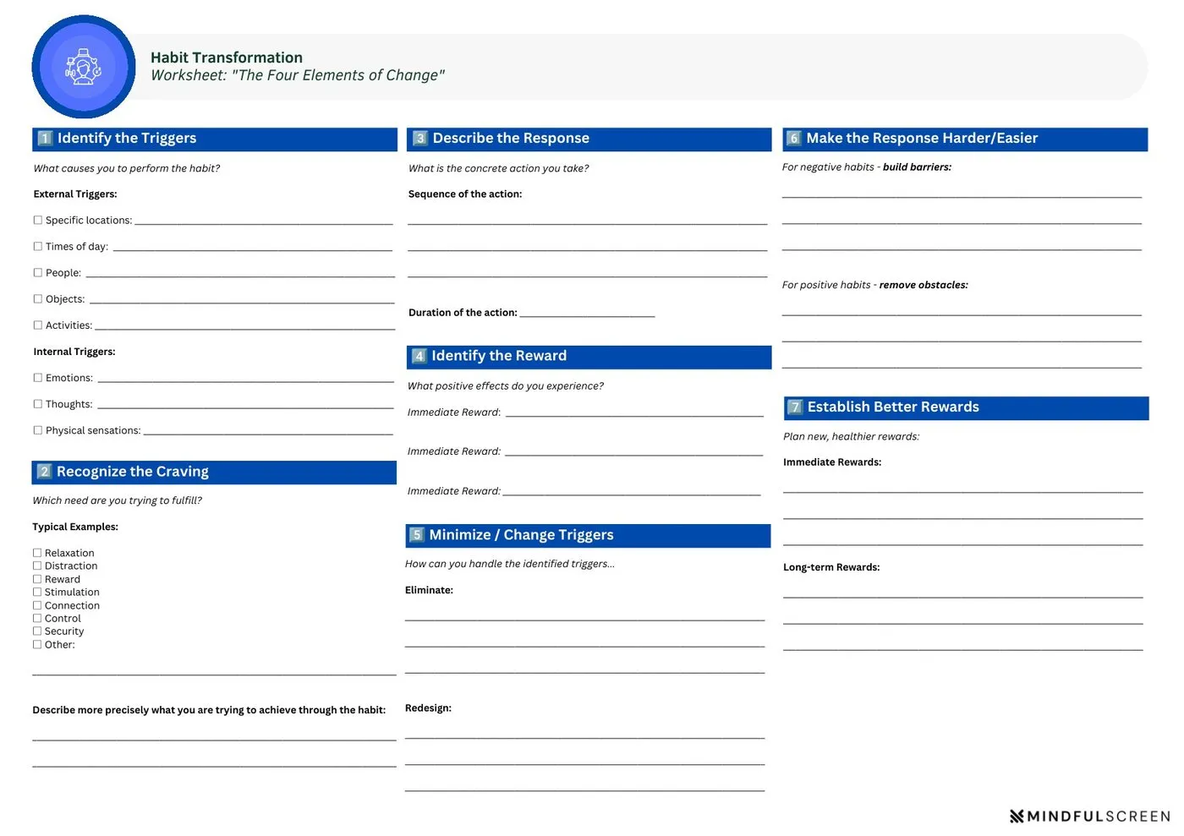The height and width of the screenshot is (836, 1184).
Task: Click the Sequence of the action label
Action: click(465, 194)
